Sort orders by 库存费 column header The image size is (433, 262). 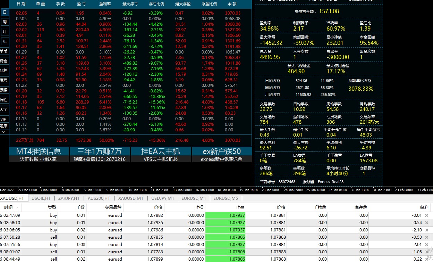point(348,207)
